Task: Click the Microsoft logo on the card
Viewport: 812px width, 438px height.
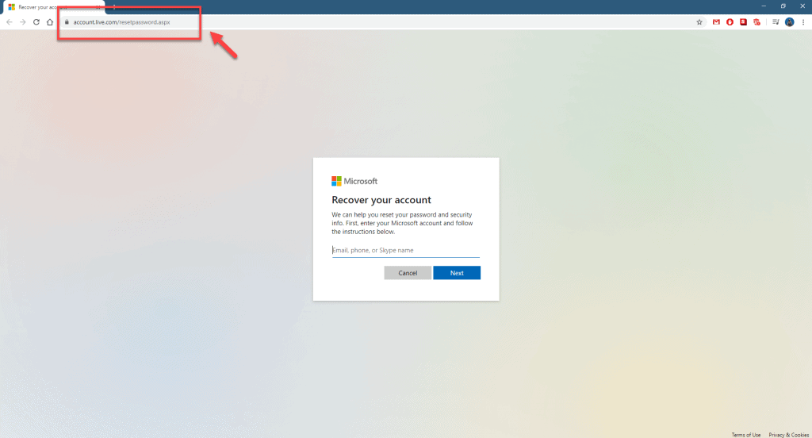Action: (354, 181)
